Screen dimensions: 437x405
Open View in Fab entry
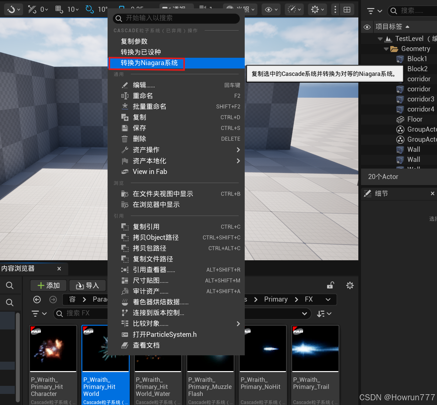(x=150, y=172)
